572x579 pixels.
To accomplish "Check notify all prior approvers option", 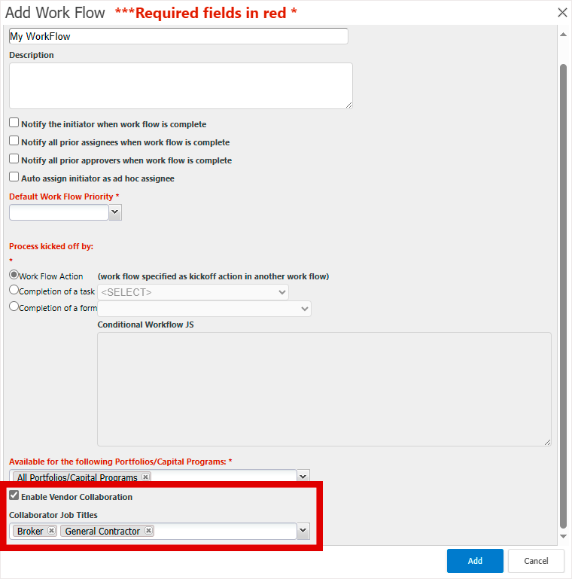I will [x=14, y=159].
